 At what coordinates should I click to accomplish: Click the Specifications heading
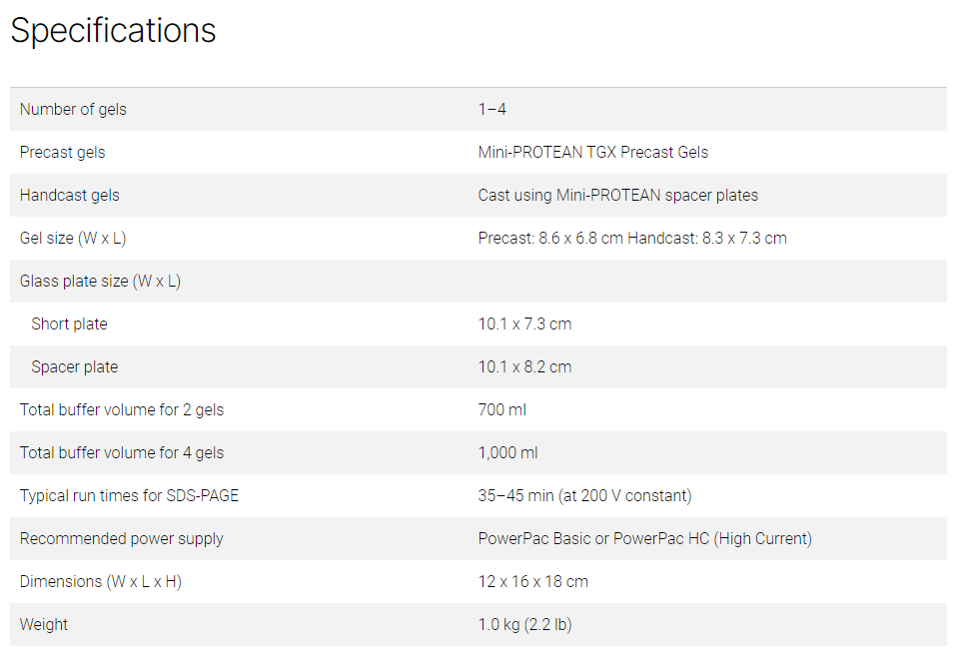pyautogui.click(x=113, y=31)
